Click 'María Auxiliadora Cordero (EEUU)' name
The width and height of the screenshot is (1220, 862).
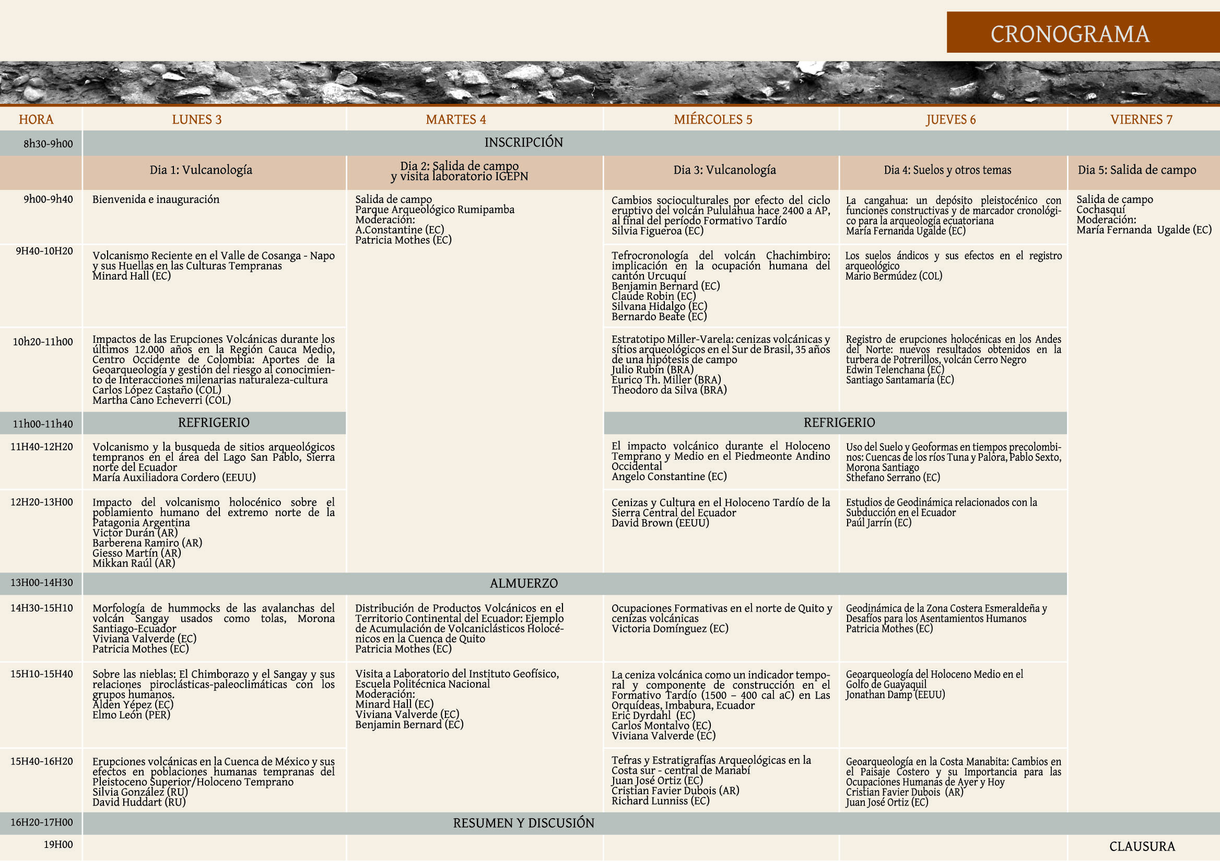pos(174,478)
